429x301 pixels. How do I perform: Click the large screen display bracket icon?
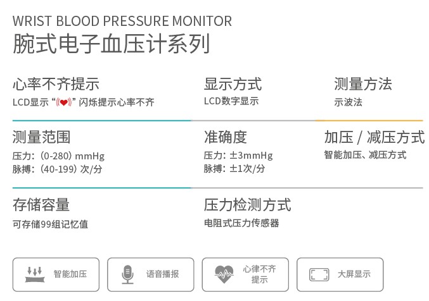point(319,274)
